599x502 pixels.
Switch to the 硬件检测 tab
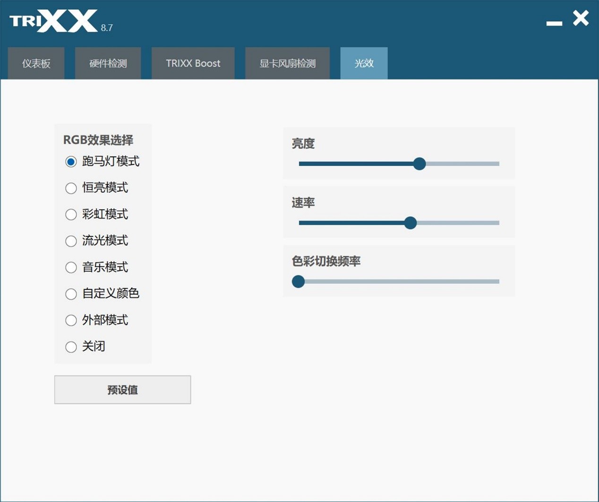108,63
